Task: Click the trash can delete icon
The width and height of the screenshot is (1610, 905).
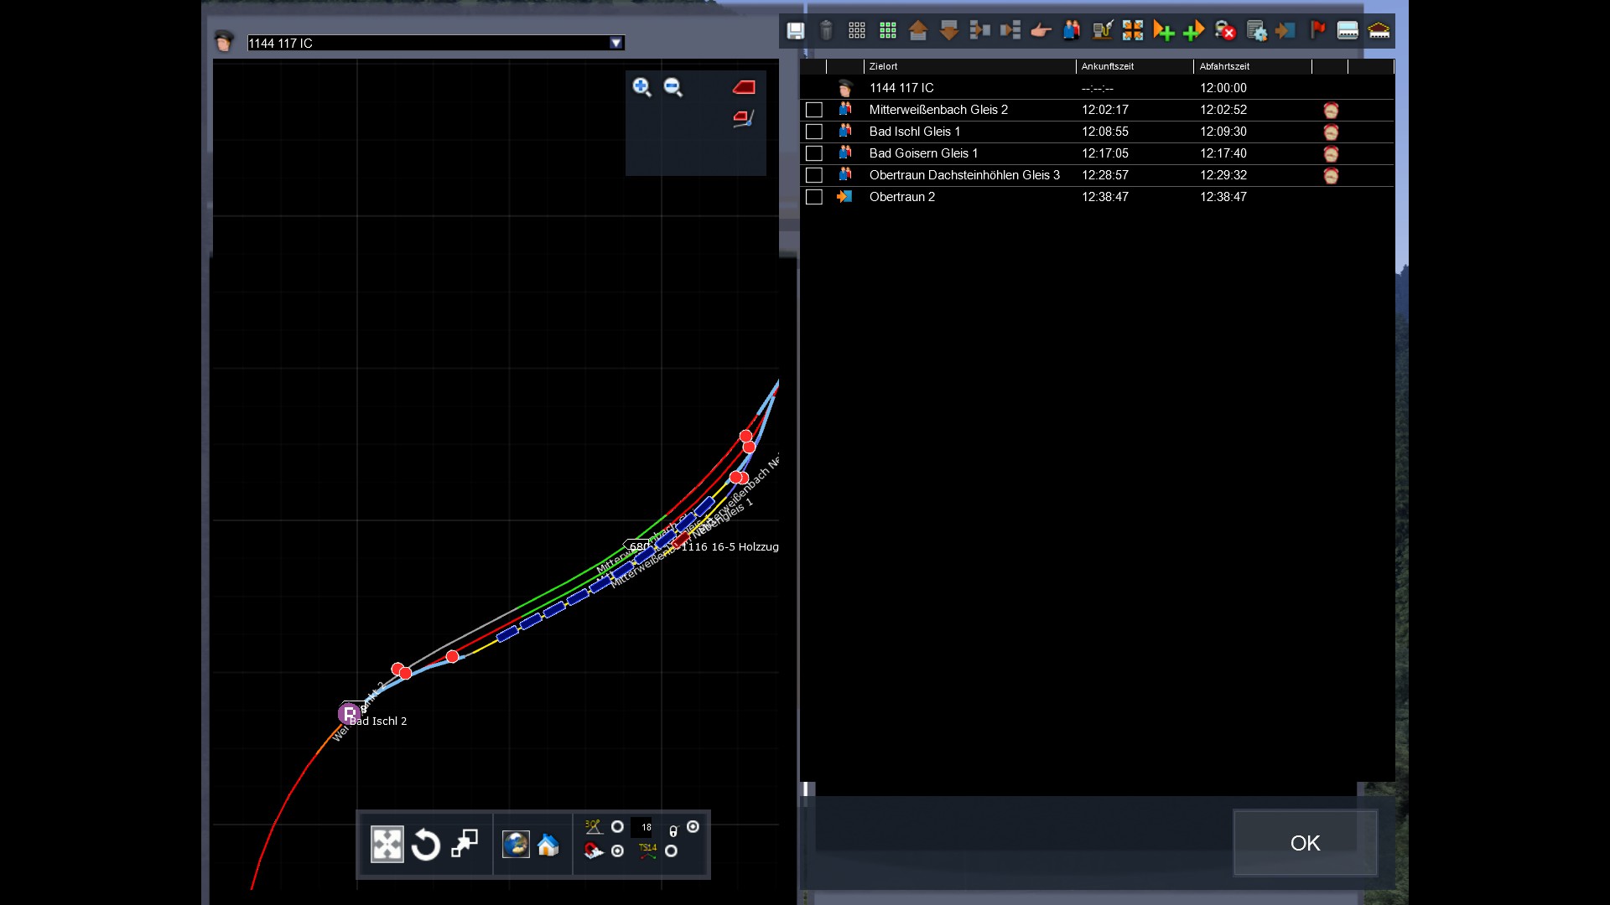Action: 826,31
